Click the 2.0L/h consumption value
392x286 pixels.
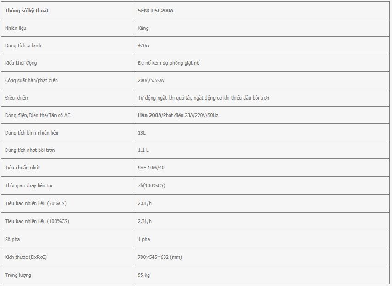click(144, 203)
